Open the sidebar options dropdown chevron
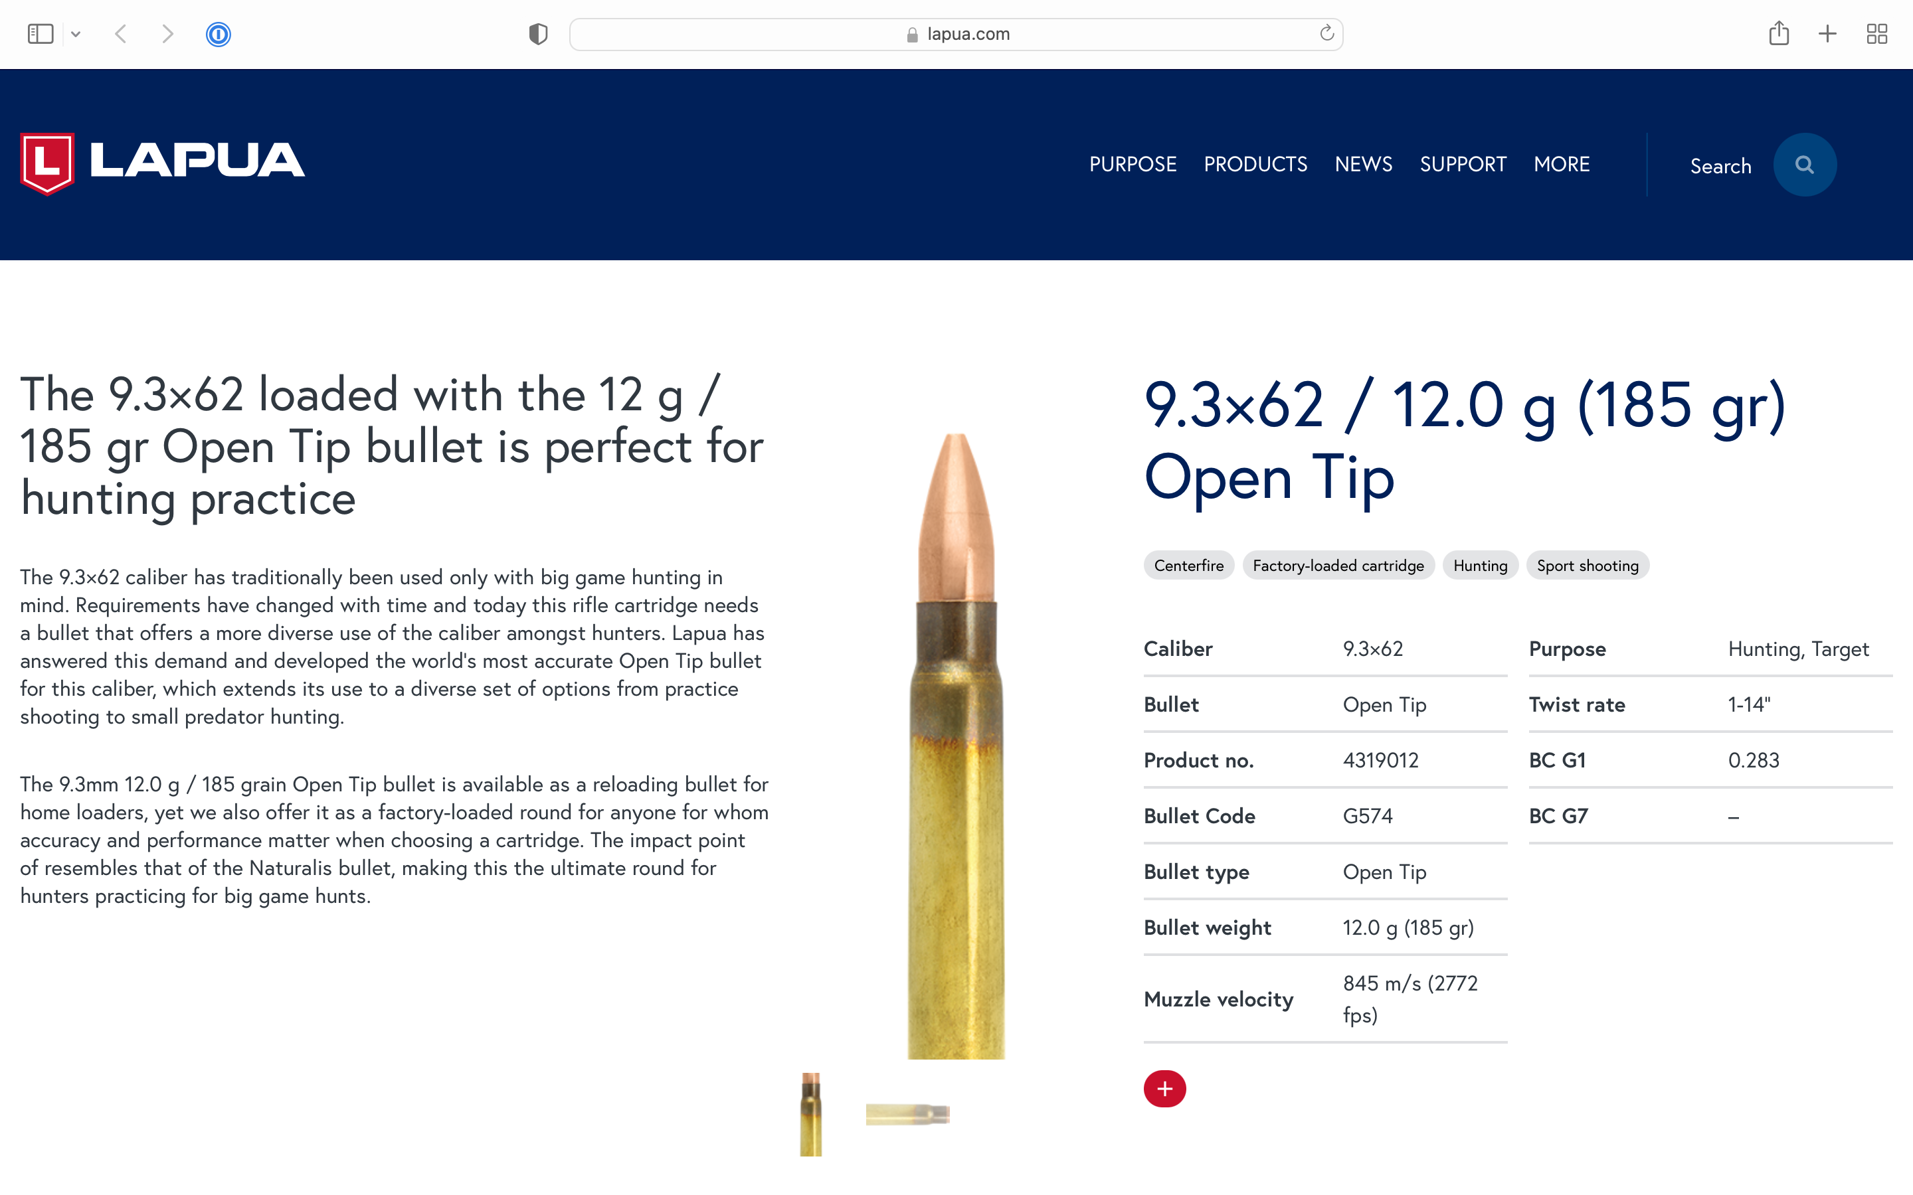 [x=76, y=34]
